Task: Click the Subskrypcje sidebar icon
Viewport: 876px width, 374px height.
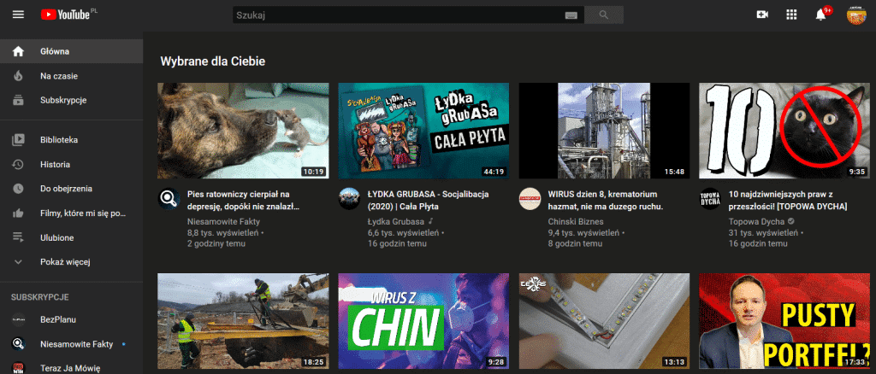Action: [19, 100]
